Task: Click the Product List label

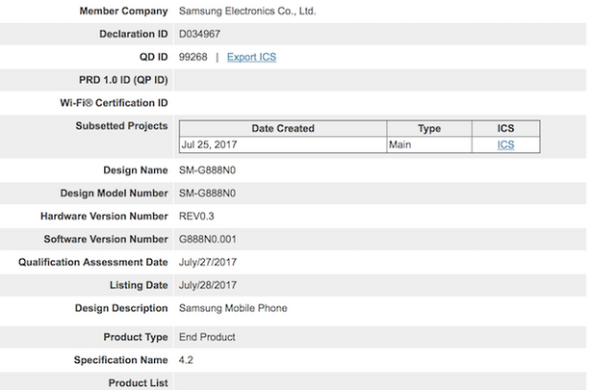Action: (x=139, y=383)
